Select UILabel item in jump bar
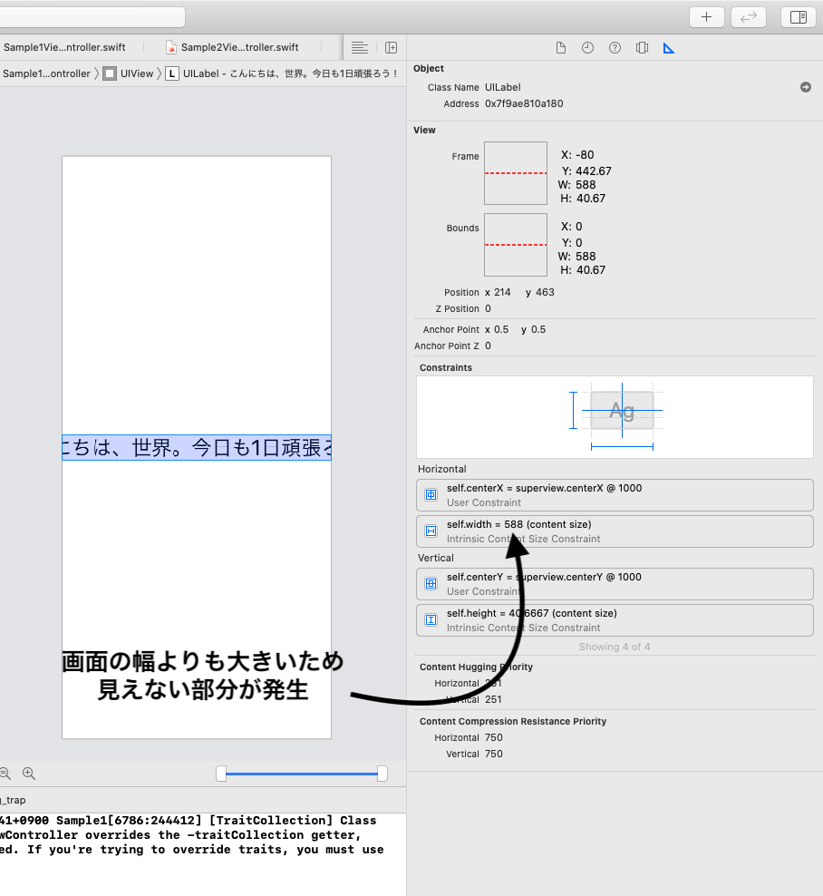Viewport: 823px width, 896px height. click(x=280, y=73)
